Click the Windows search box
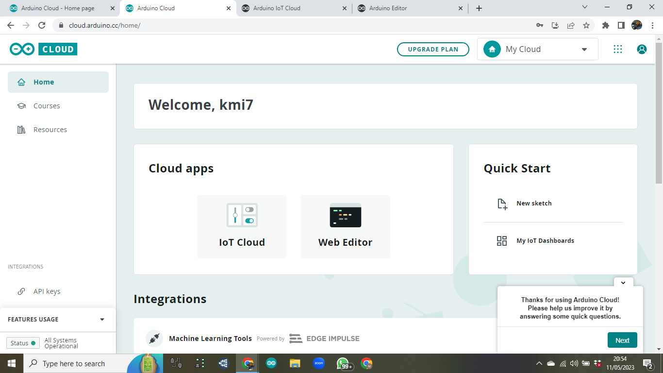Screen dimensions: 663x373 click(x=75, y=363)
